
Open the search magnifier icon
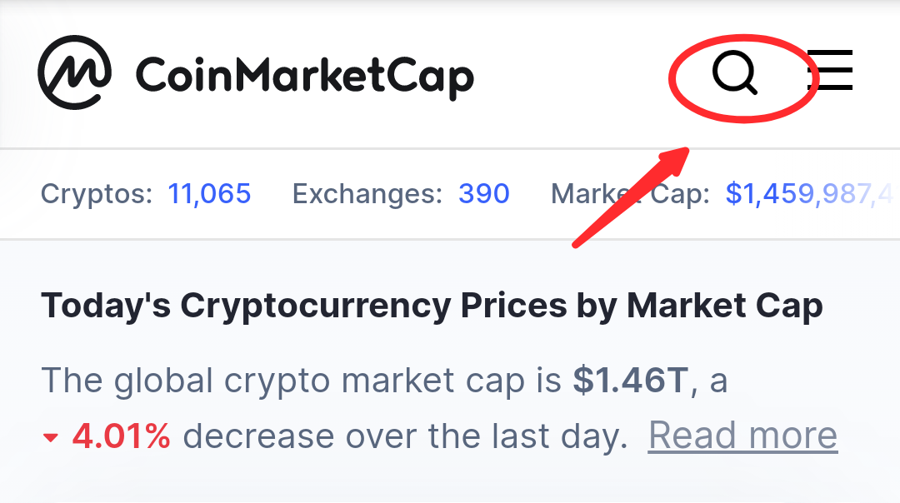tap(735, 72)
